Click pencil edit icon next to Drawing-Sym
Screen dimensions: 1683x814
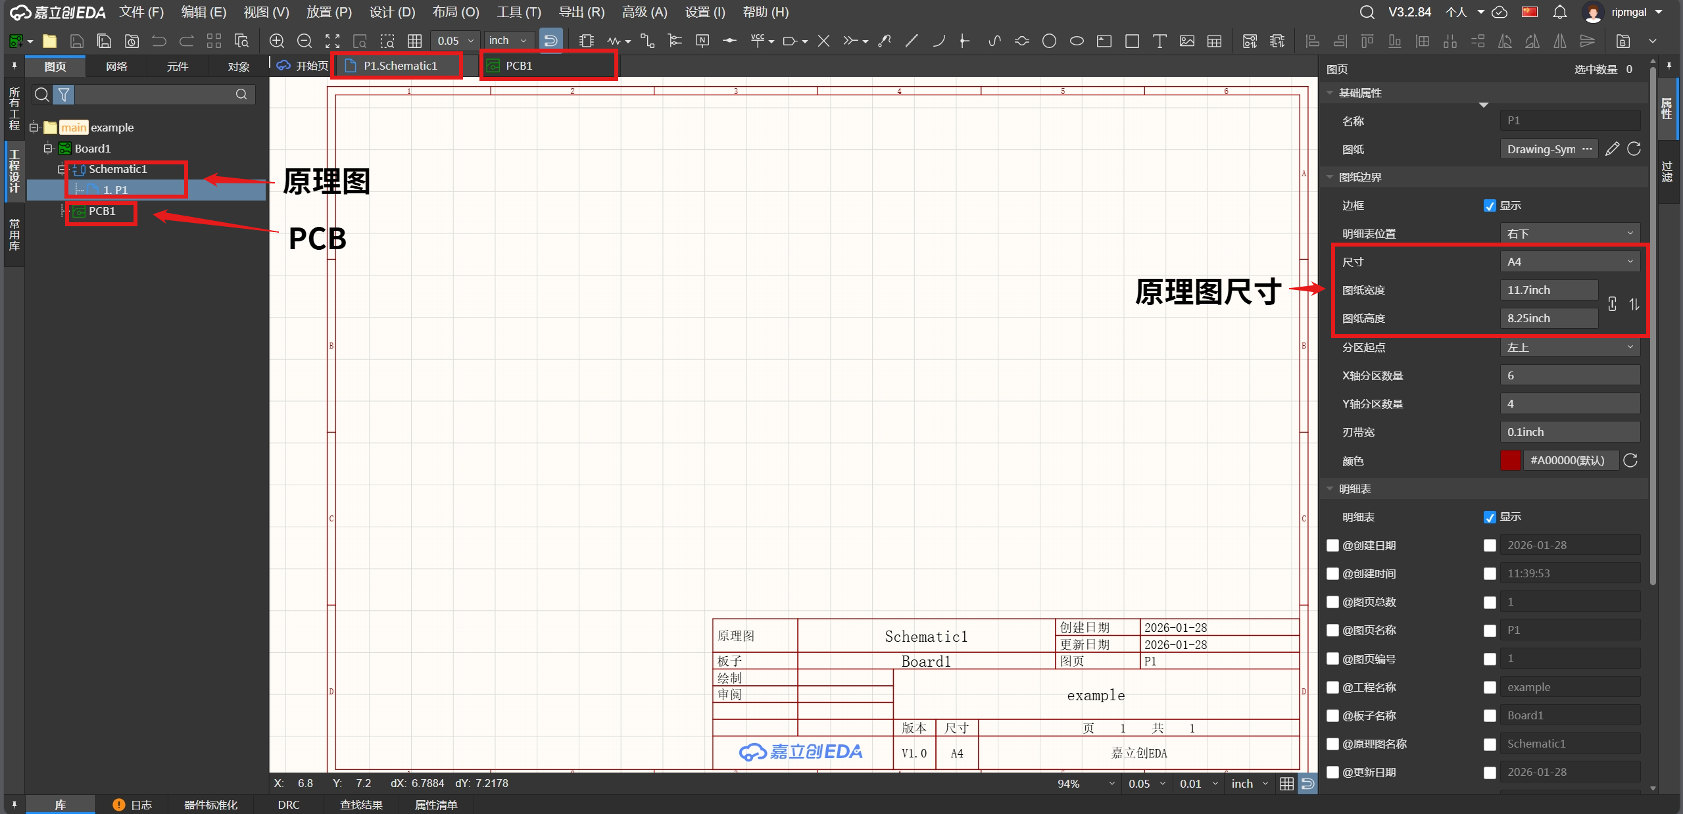(x=1611, y=149)
